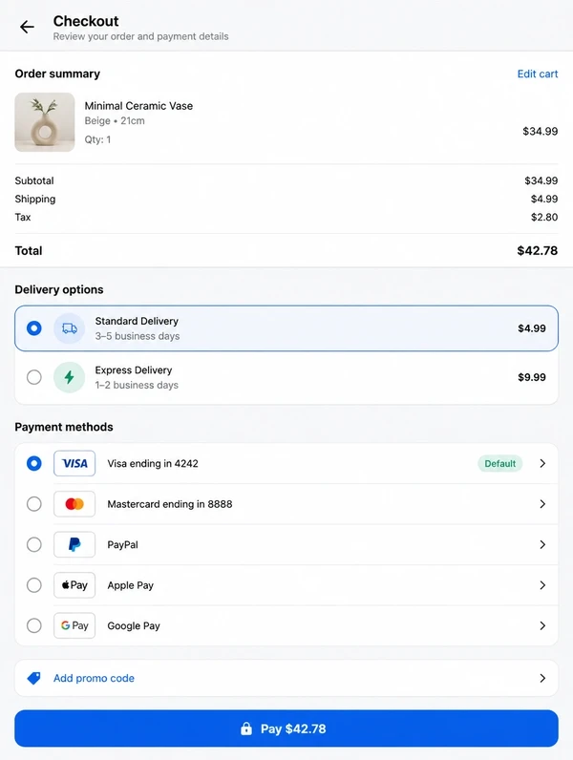Click the Beige • 21cm variant text
The height and width of the screenshot is (760, 573).
pos(115,120)
